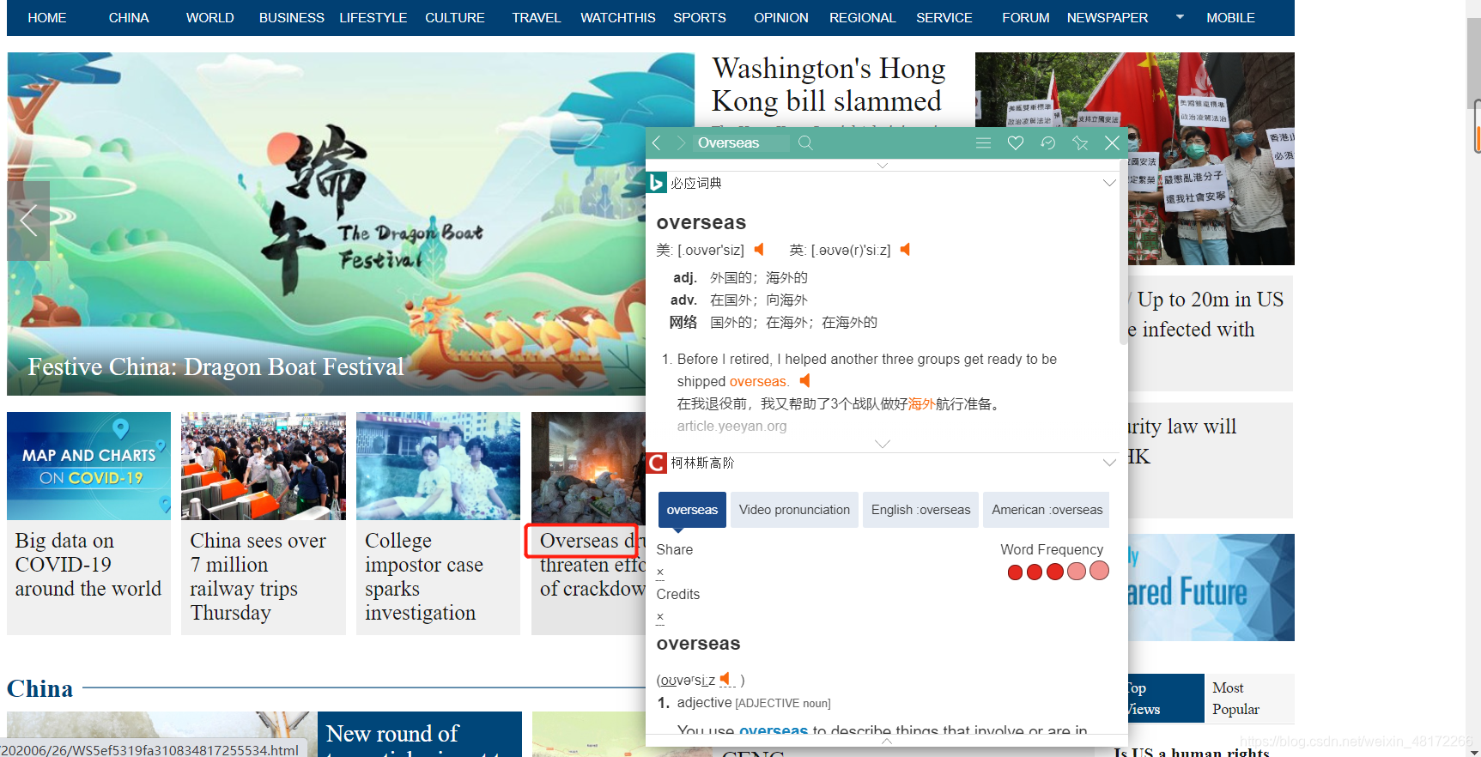Image resolution: width=1481 pixels, height=757 pixels.
Task: Open the CHINA nav section
Action: point(129,17)
